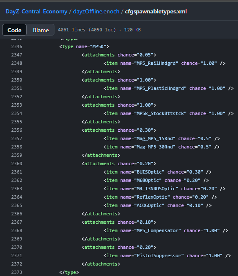
Task: Select line number 2358
Action: tap(17, 147)
